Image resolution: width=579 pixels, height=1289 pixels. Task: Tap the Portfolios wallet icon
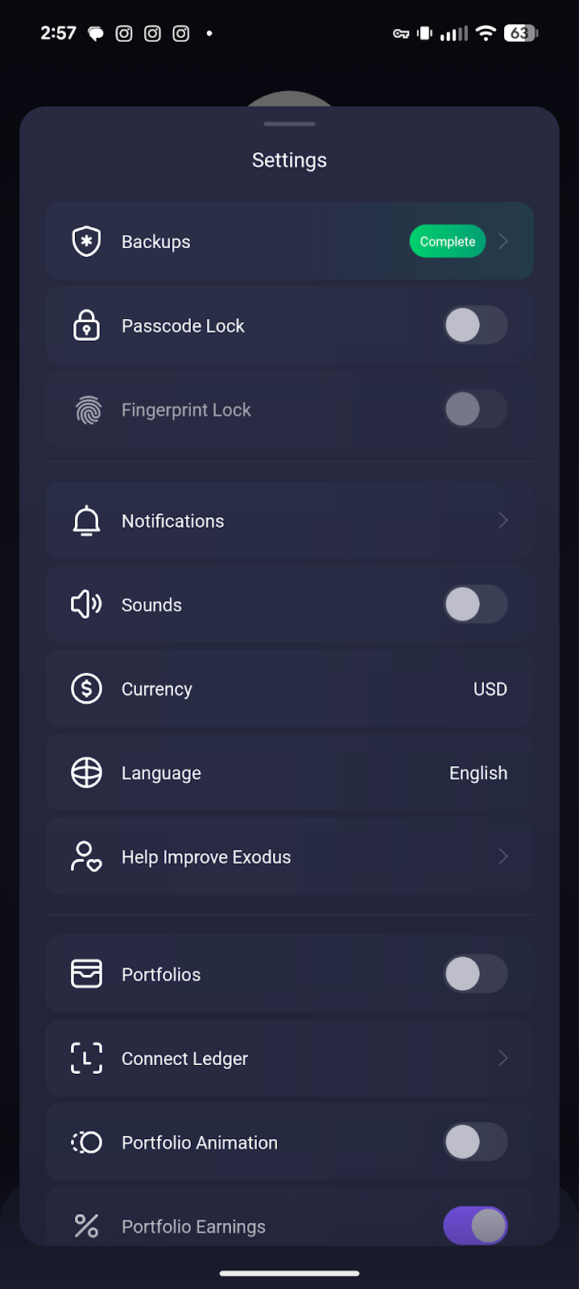[x=86, y=973]
